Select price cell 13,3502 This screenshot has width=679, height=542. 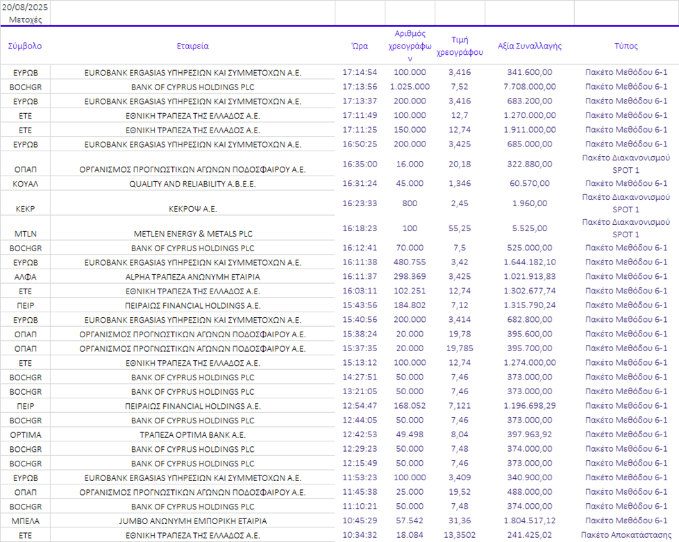click(x=460, y=535)
